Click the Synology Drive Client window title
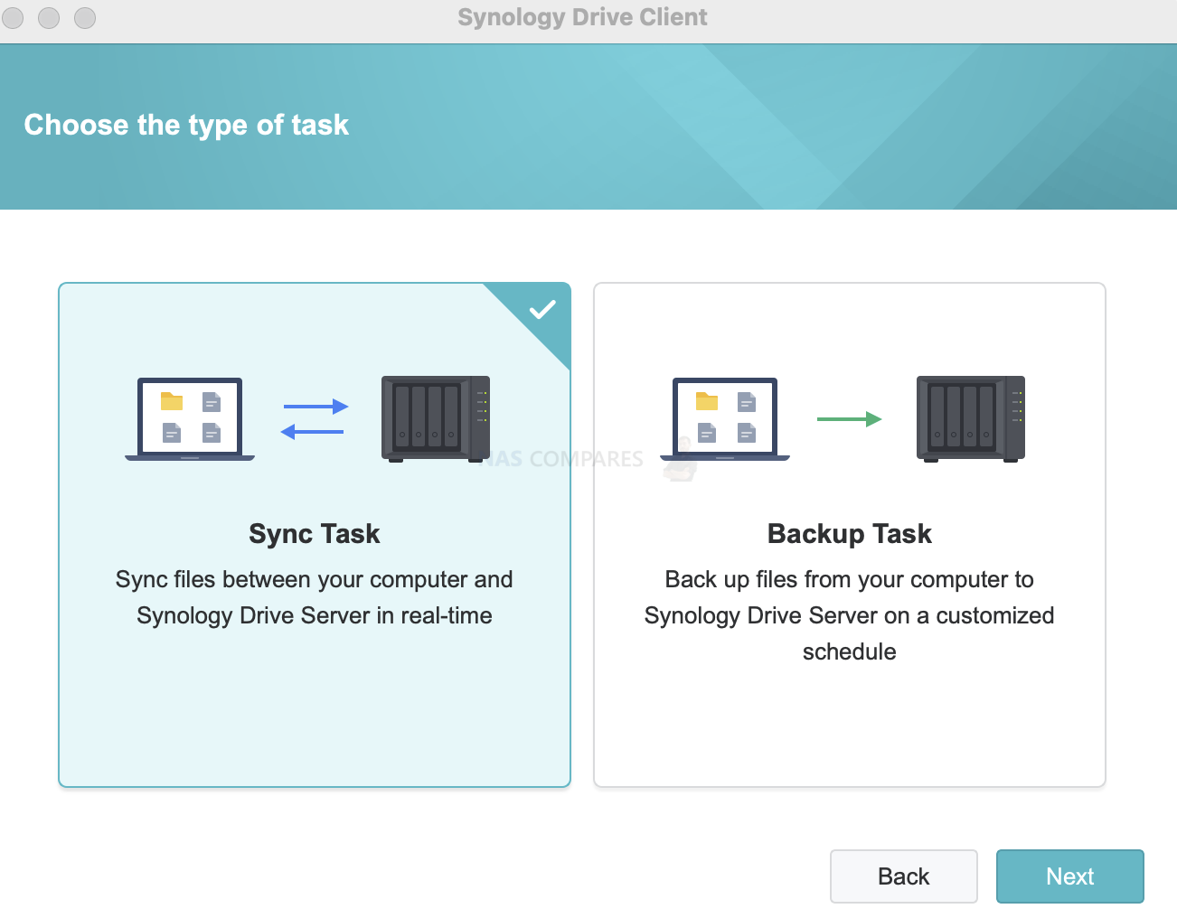1177x918 pixels. 582,17
